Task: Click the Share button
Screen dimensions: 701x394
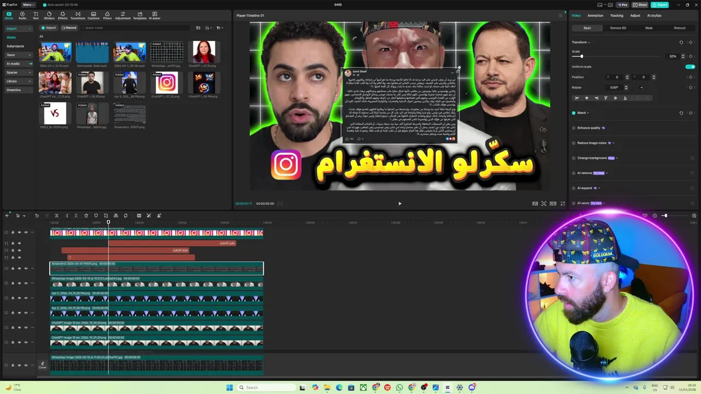Action: 640,4
